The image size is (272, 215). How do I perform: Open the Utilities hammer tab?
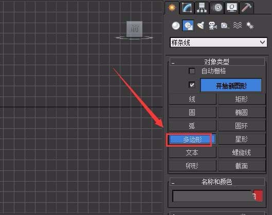click(246, 8)
